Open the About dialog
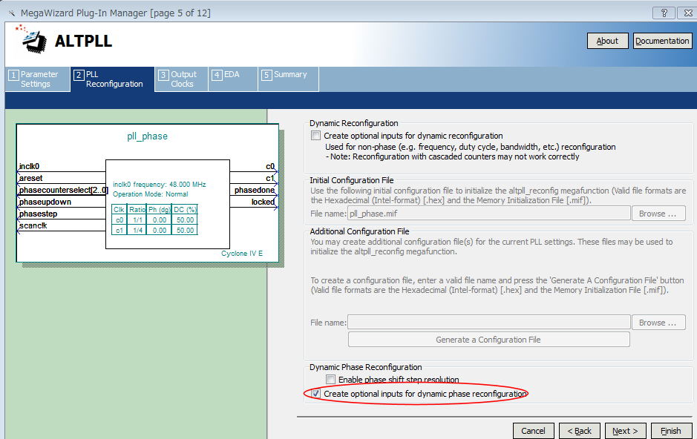 click(x=607, y=41)
